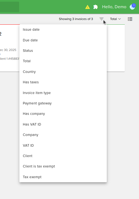This screenshot has width=139, height=199.
Task: Add a Country filter
Action: pyautogui.click(x=63, y=72)
